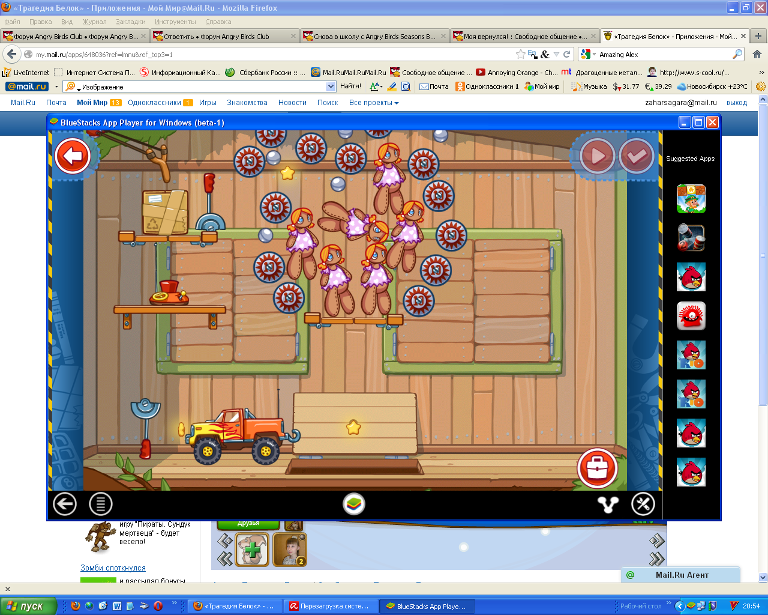Click the add friend plus thumbnail
This screenshot has height=615, width=768.
pyautogui.click(x=252, y=550)
